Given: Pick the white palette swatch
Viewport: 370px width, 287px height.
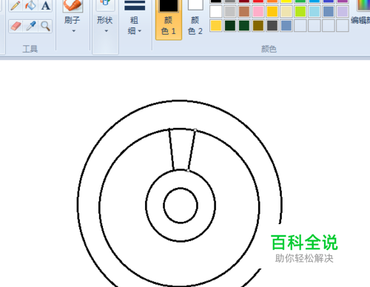Looking at the screenshot, I should [x=216, y=11].
